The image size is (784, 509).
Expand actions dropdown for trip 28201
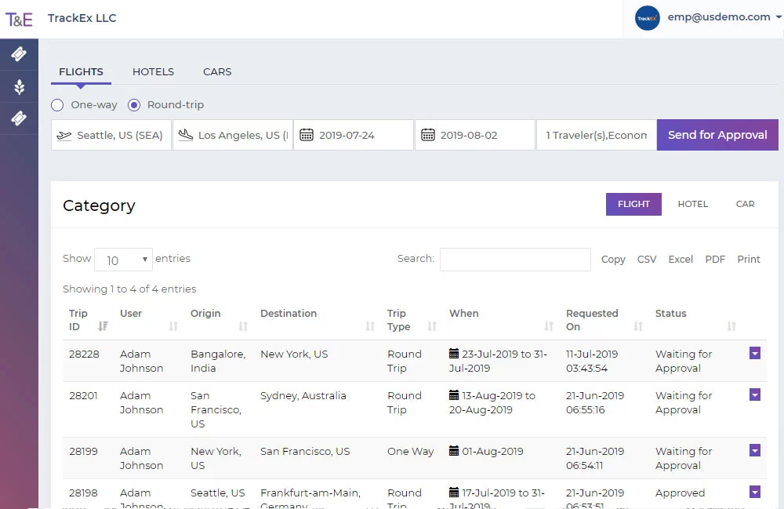755,394
